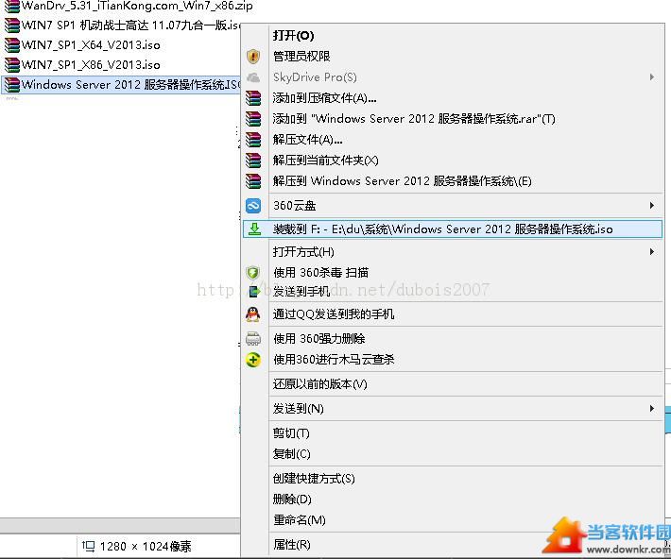Click the 发送到手机 phone icon
671x559 pixels.
(254, 292)
